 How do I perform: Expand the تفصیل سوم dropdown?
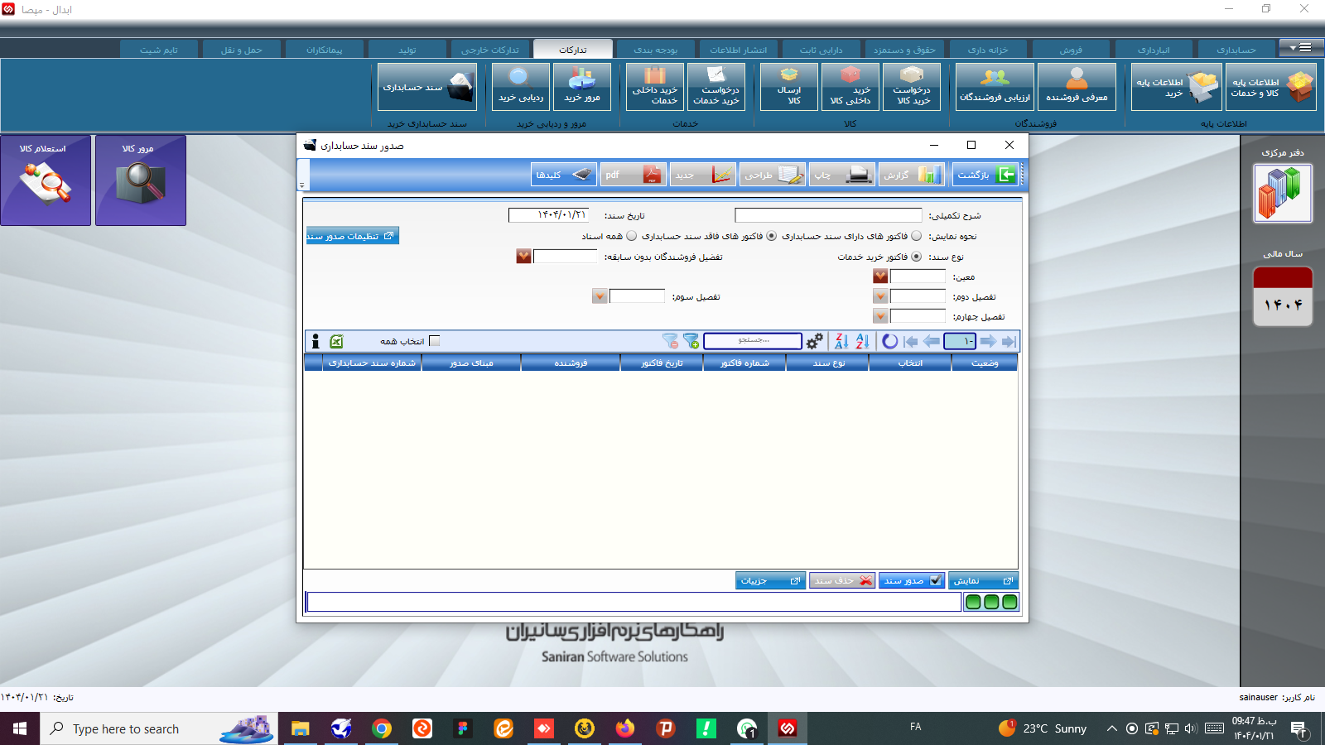tap(599, 296)
